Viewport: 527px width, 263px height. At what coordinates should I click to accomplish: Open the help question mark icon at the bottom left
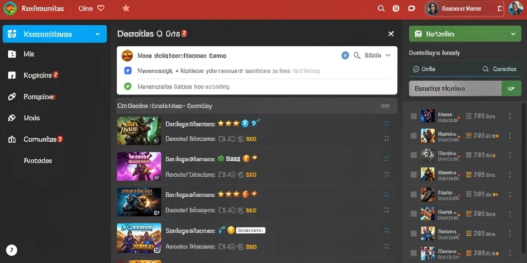coord(11,250)
